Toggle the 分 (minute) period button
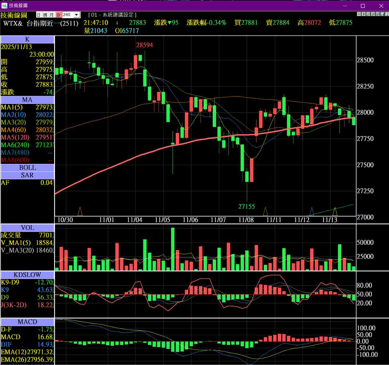Image resolution: width=389 pixels, height=365 pixels. tap(58, 15)
